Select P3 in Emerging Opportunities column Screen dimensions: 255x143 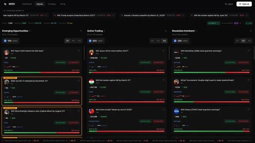pyautogui.click(x=79, y=41)
